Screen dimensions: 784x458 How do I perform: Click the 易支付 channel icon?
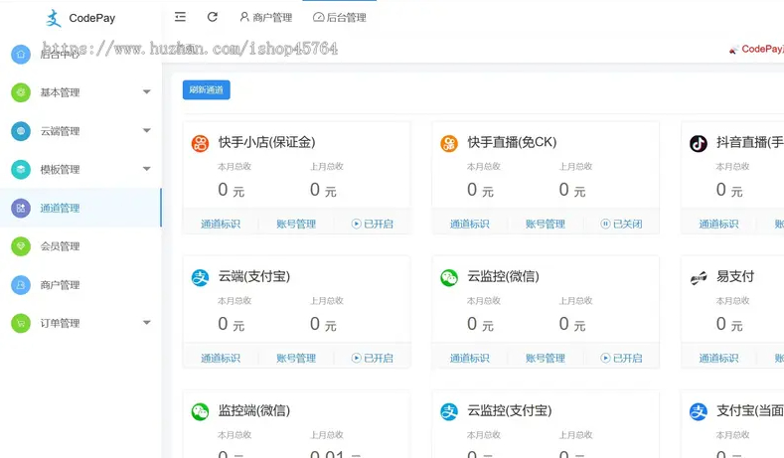pyautogui.click(x=699, y=277)
